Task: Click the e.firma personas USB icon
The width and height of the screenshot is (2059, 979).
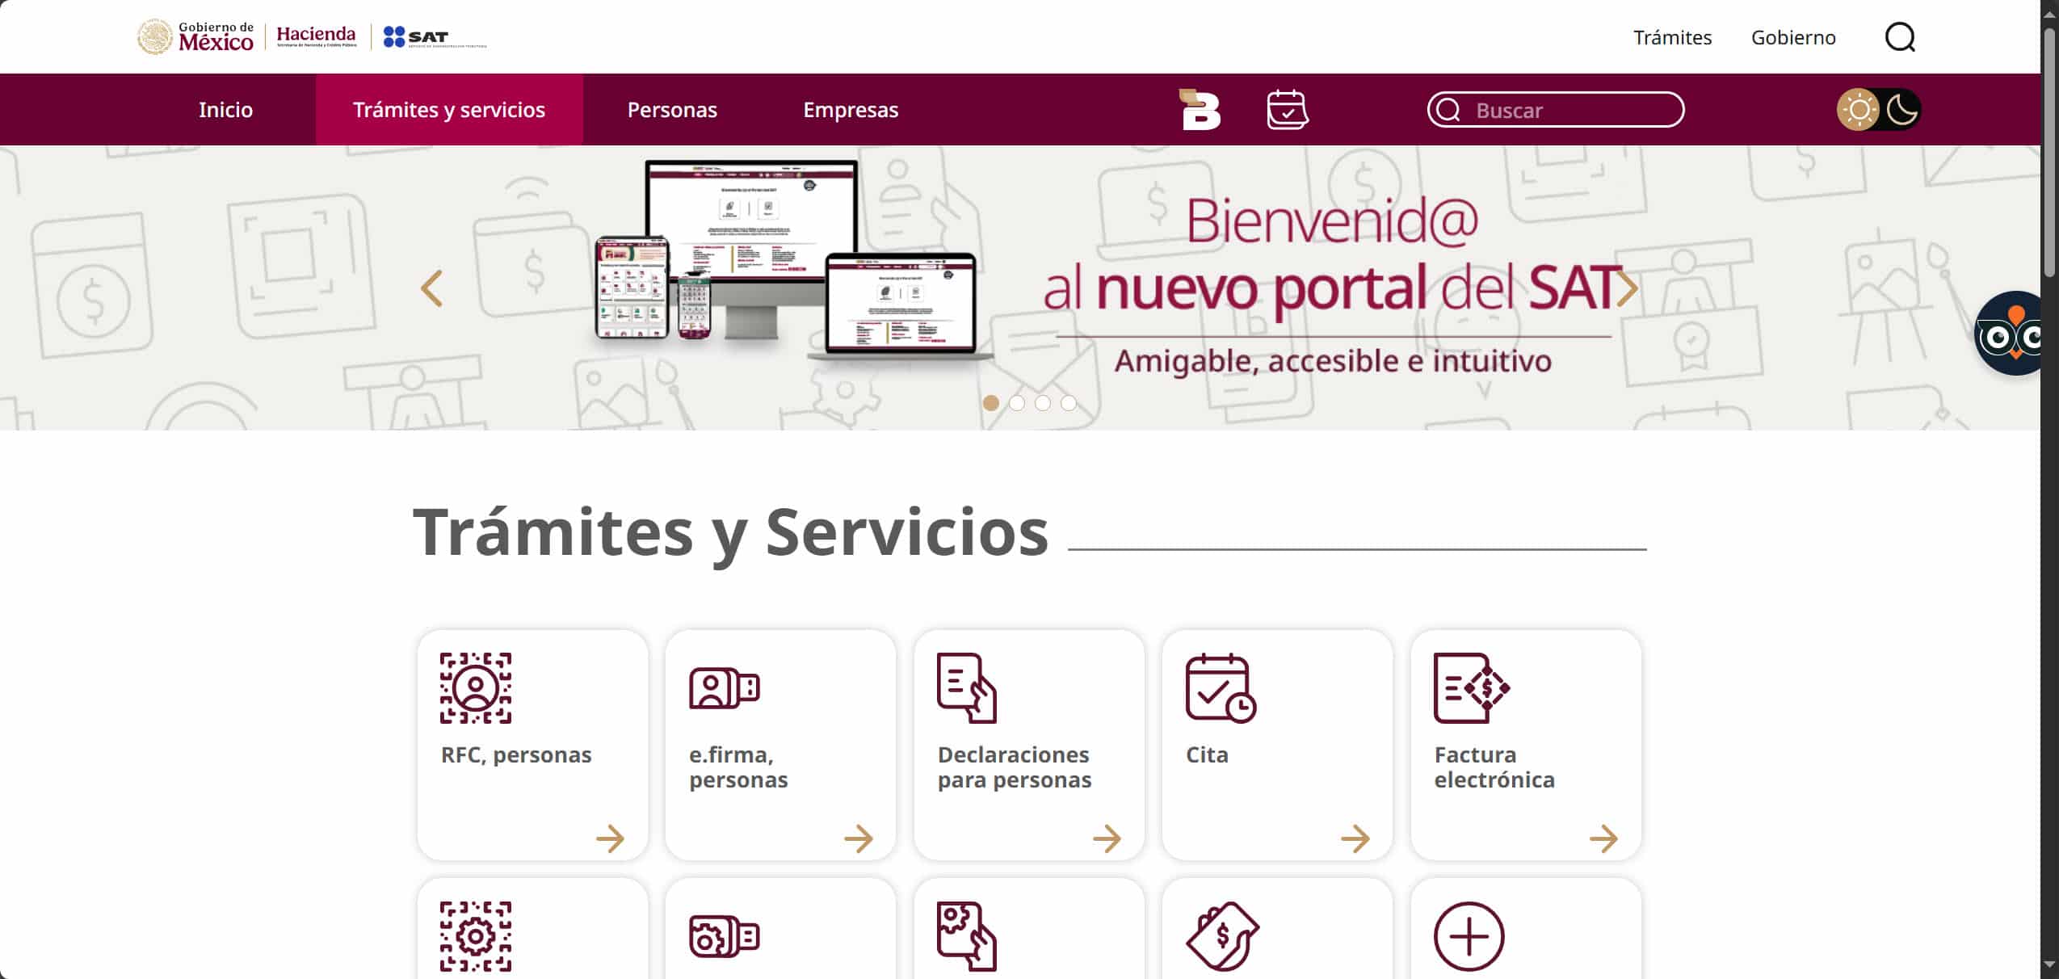Action: tap(724, 687)
